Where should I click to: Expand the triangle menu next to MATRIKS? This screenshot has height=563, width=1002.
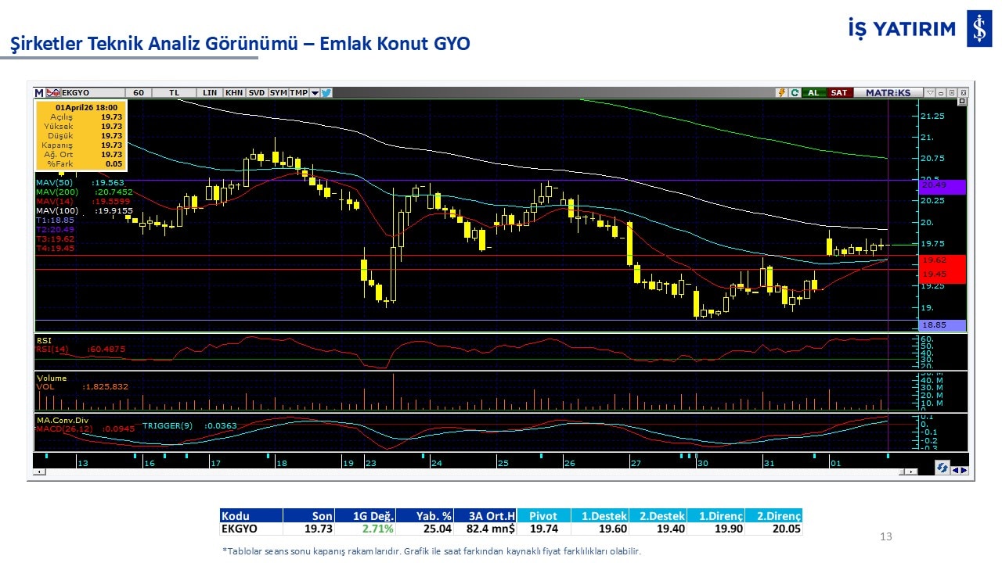click(928, 92)
